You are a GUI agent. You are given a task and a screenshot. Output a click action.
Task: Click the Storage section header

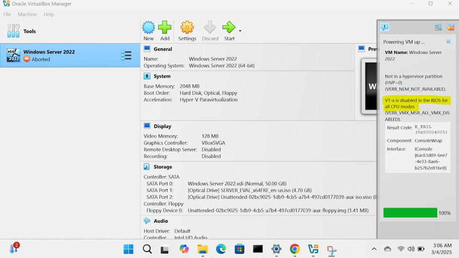pos(163,167)
